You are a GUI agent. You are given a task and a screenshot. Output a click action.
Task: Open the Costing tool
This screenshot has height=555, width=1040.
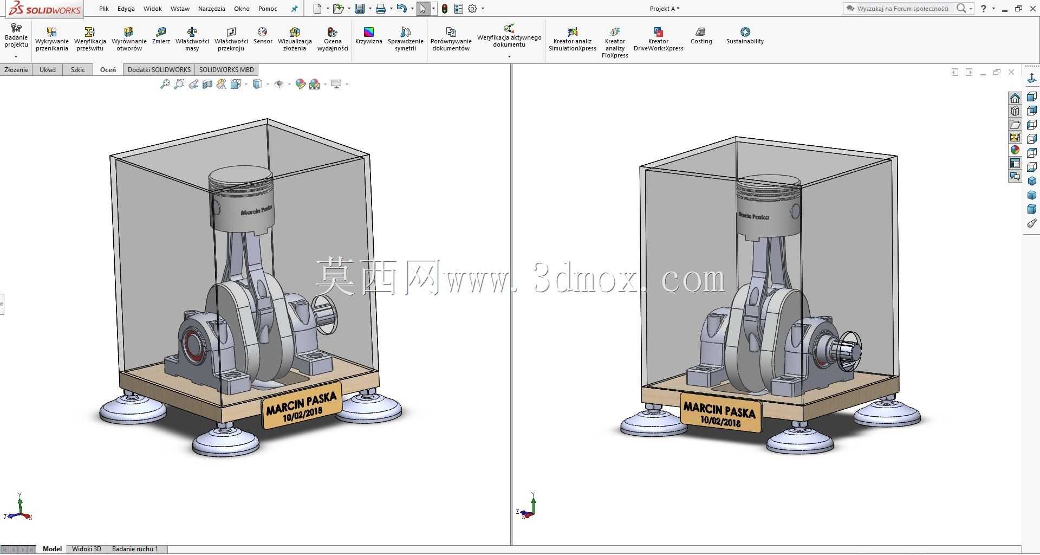pyautogui.click(x=701, y=36)
